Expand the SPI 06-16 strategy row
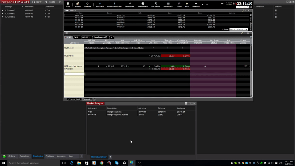This screenshot has width=295, height=166. (2, 14)
